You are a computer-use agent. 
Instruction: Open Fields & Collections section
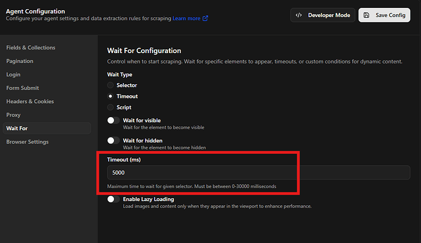click(31, 48)
